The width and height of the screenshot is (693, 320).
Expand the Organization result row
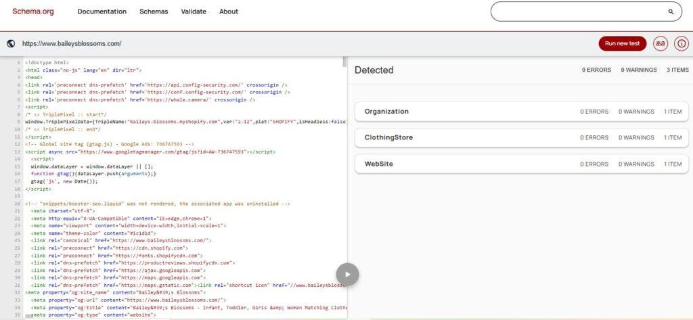click(x=522, y=112)
